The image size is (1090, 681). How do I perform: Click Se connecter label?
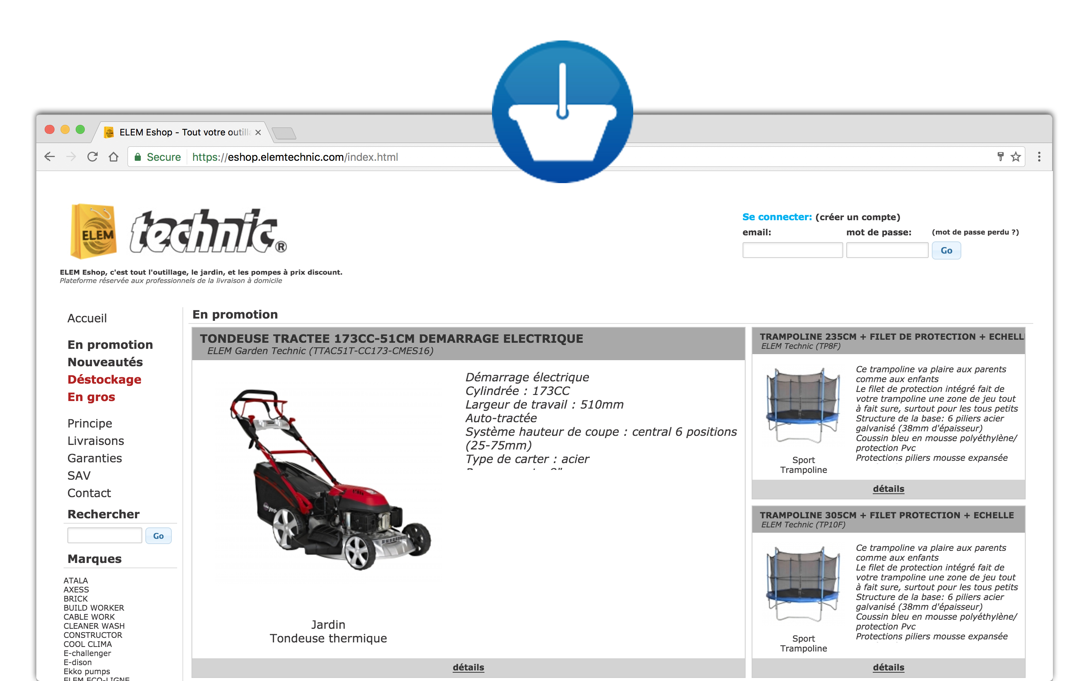tap(777, 217)
